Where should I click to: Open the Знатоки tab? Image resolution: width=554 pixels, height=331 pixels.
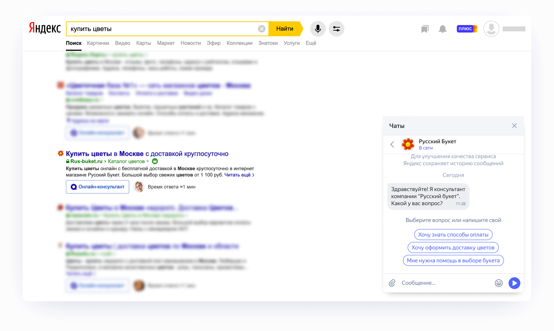tap(268, 43)
